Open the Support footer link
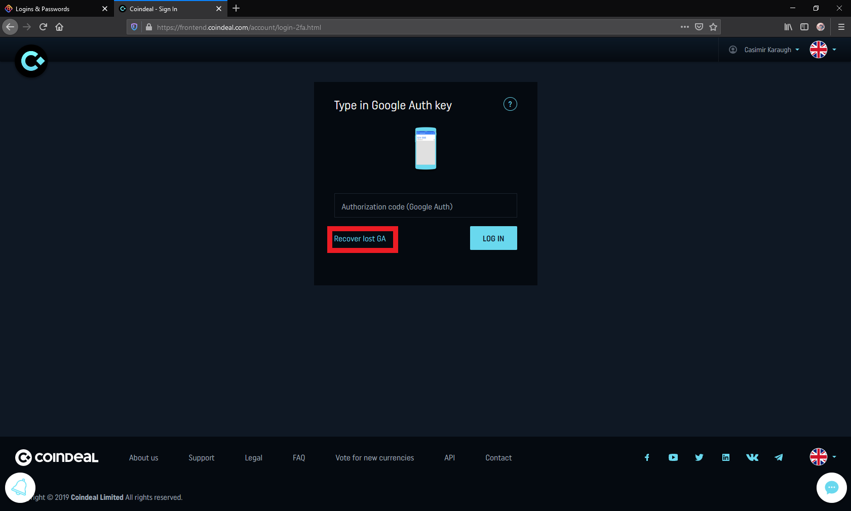This screenshot has height=511, width=851. pyautogui.click(x=202, y=458)
